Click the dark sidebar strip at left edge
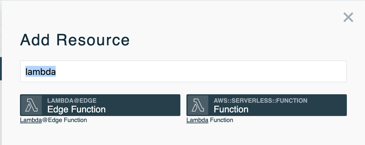This screenshot has height=145, width=365. [x=1, y=69]
